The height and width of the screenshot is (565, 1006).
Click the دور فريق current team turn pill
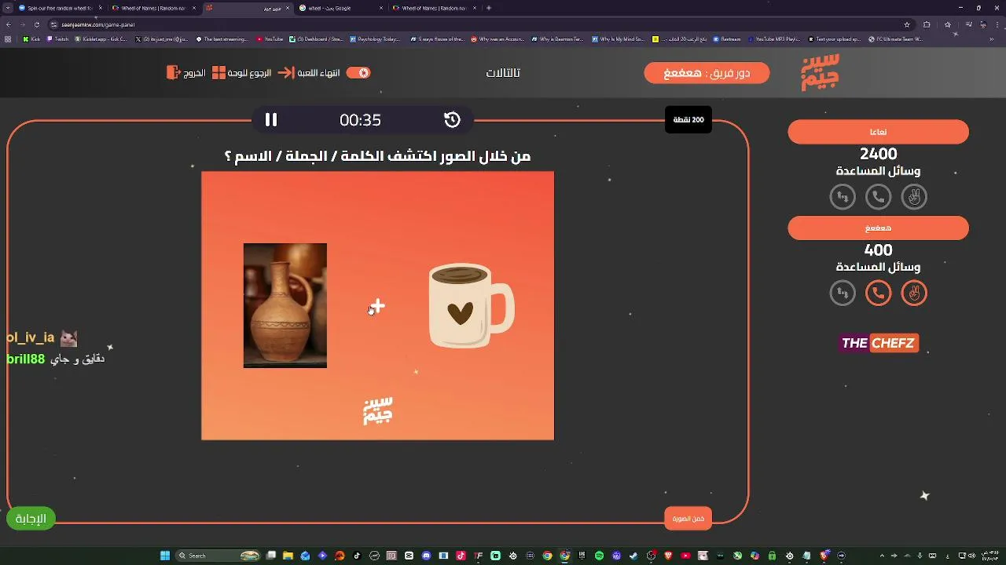(707, 73)
